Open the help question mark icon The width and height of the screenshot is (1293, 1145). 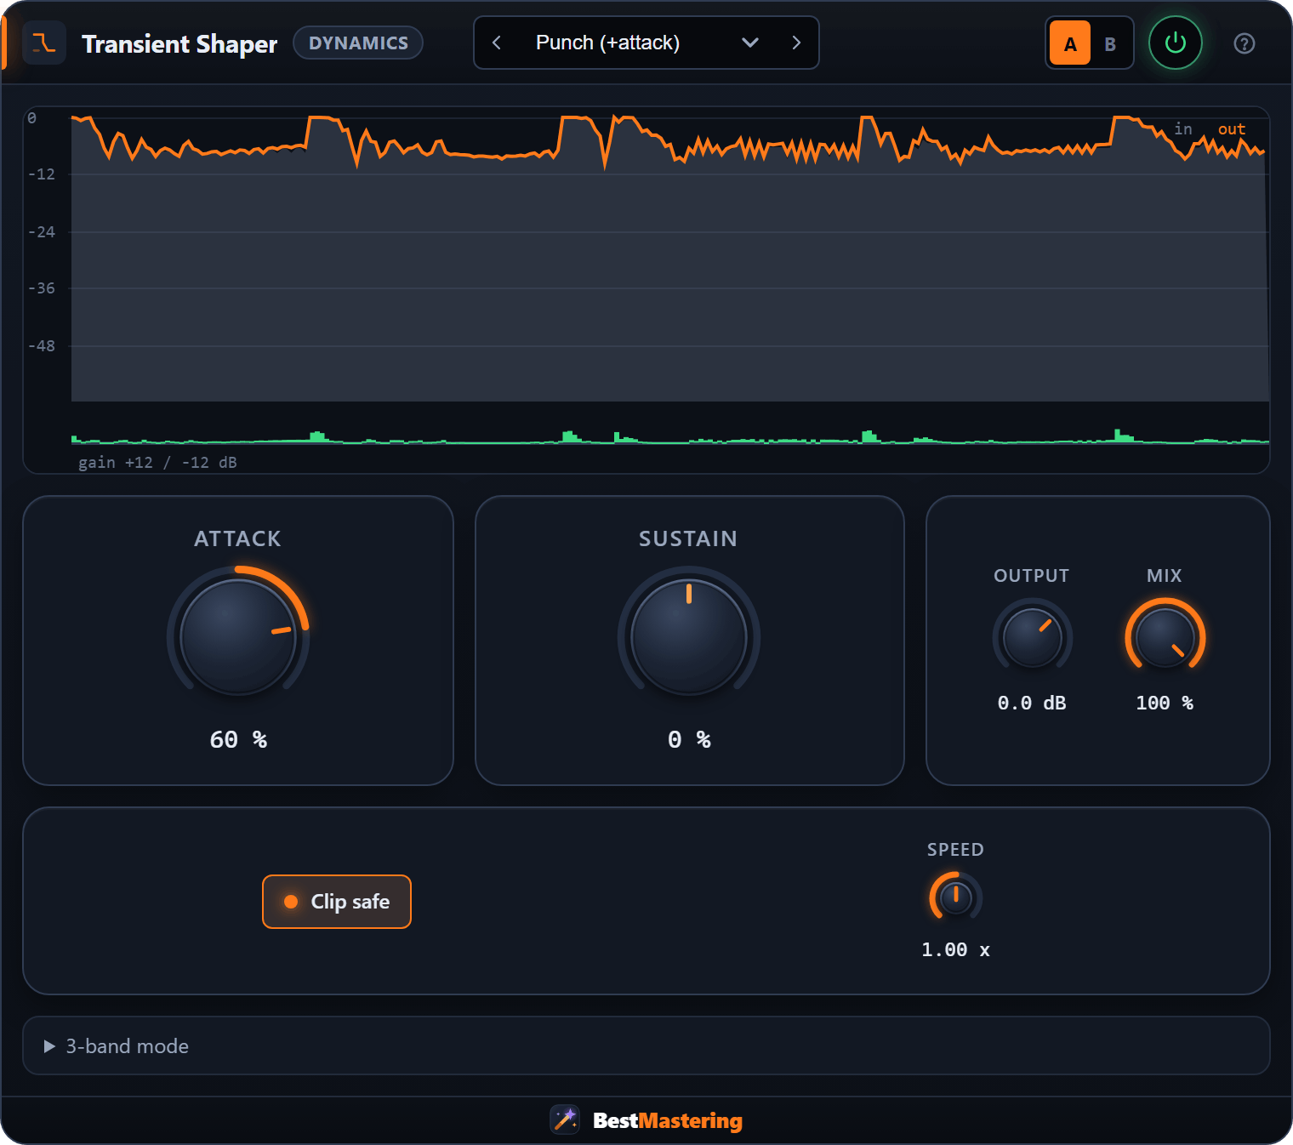pyautogui.click(x=1244, y=43)
